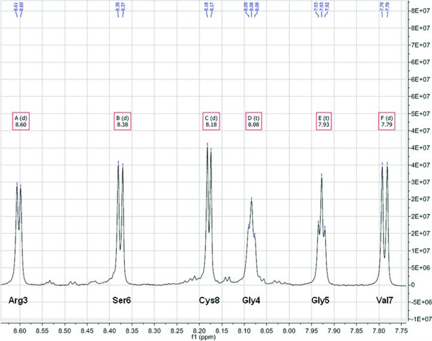
Task: Click the 8.00 tick on the ppm axis
Action: point(289,329)
